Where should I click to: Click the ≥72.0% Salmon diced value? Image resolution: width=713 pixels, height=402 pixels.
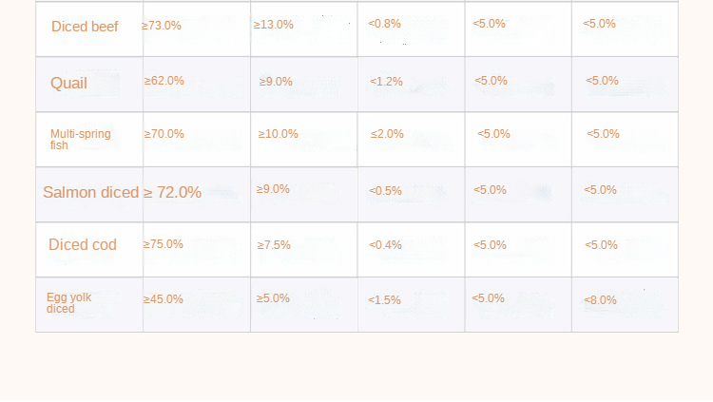tap(173, 193)
